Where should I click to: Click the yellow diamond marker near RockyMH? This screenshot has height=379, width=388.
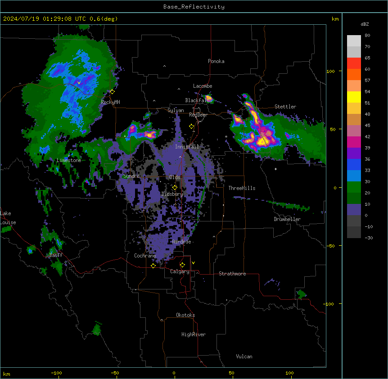pos(112,92)
